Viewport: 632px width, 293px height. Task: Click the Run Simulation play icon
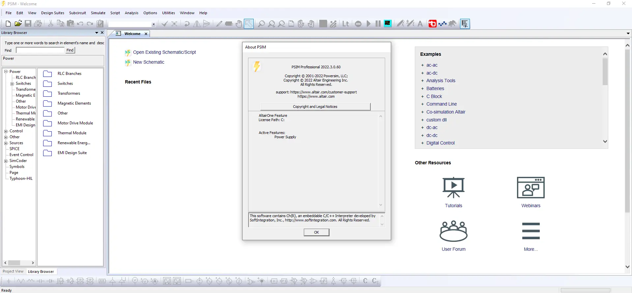[368, 24]
